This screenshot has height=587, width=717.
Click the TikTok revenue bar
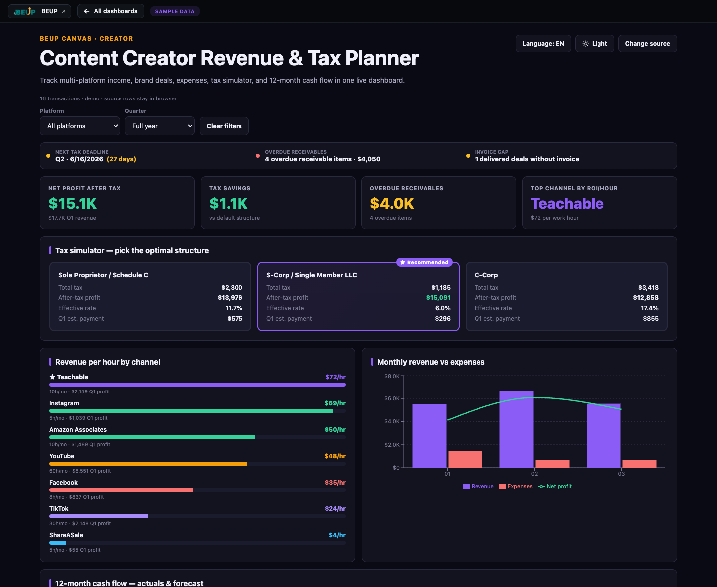99,516
